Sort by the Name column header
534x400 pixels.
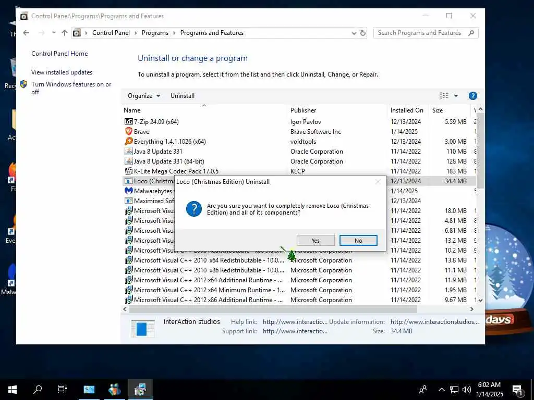pyautogui.click(x=204, y=110)
